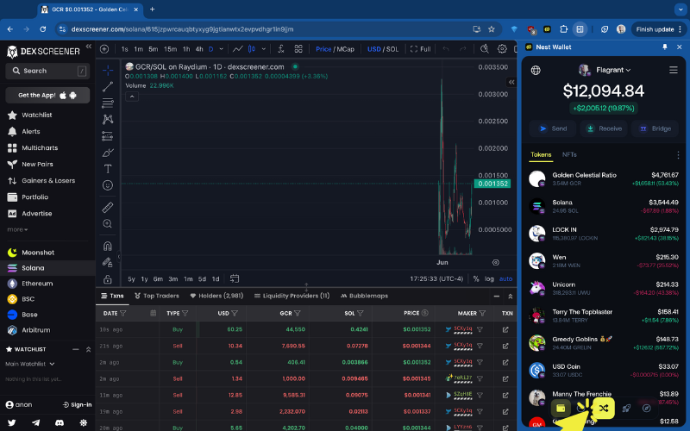Switch to the Top Traders tab

click(x=157, y=296)
